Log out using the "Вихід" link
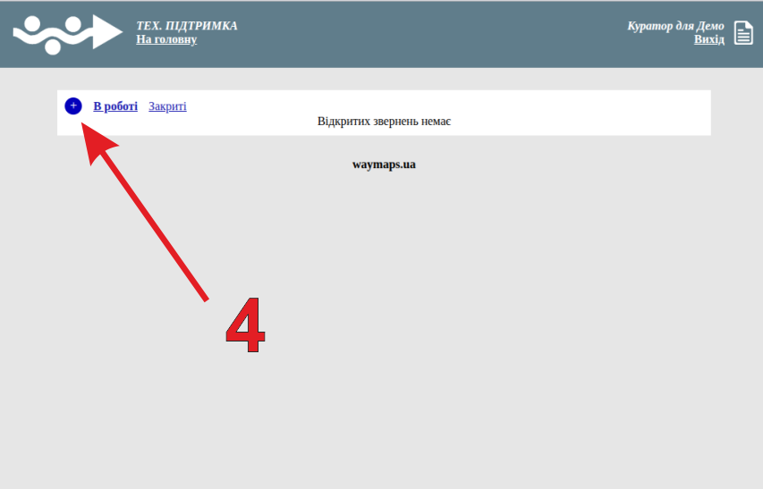Image resolution: width=763 pixels, height=489 pixels. pos(708,39)
